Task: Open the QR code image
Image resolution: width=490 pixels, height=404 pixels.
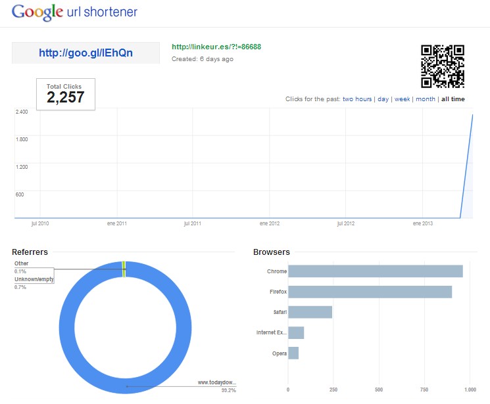Action: click(x=443, y=66)
